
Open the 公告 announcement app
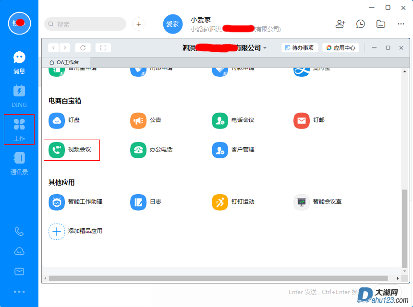[x=146, y=120]
